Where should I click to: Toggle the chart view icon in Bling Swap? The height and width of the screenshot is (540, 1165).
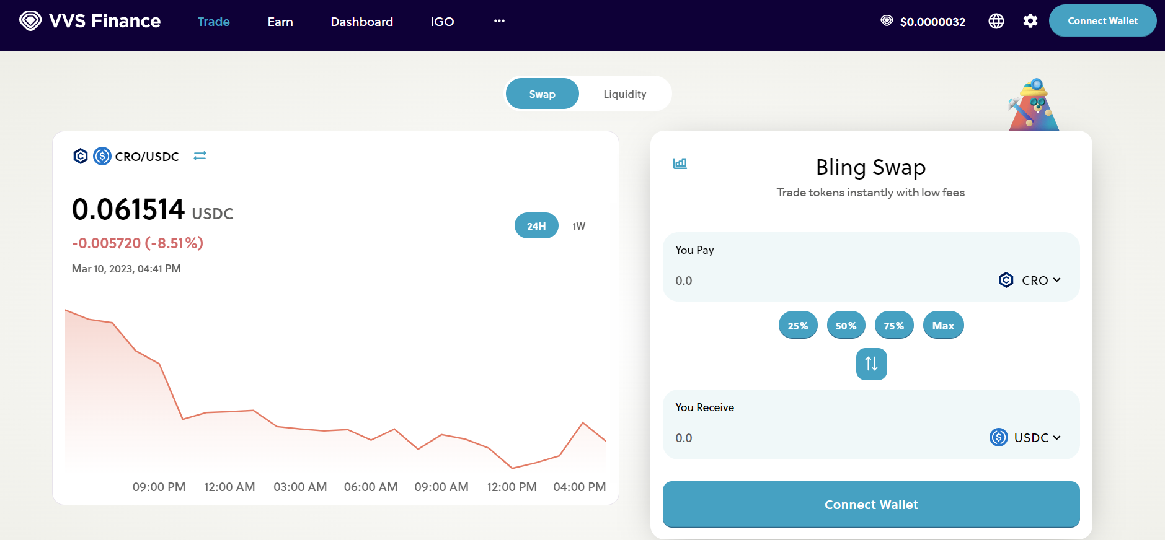(x=680, y=163)
